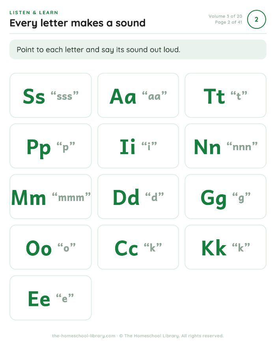Screen dimensions: 276x348
Task: Click the Dd "d" letter card
Action: tap(138, 196)
